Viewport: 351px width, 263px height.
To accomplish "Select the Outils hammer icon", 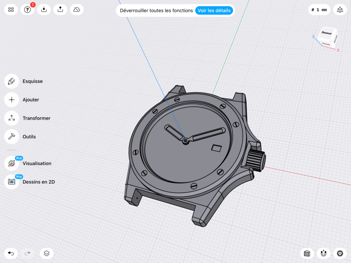I will 12,137.
